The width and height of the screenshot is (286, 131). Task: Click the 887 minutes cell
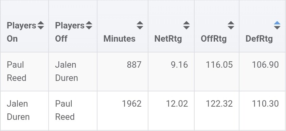coord(134,65)
